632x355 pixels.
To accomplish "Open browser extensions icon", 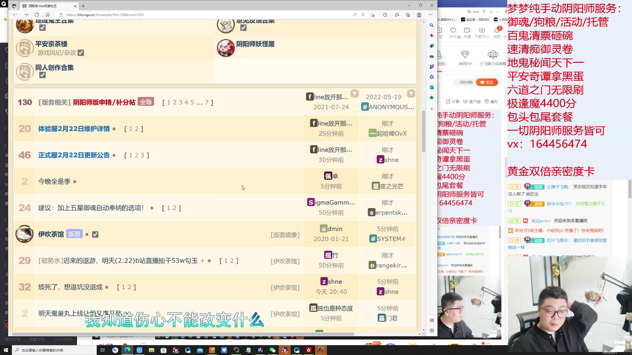I will (x=385, y=15).
